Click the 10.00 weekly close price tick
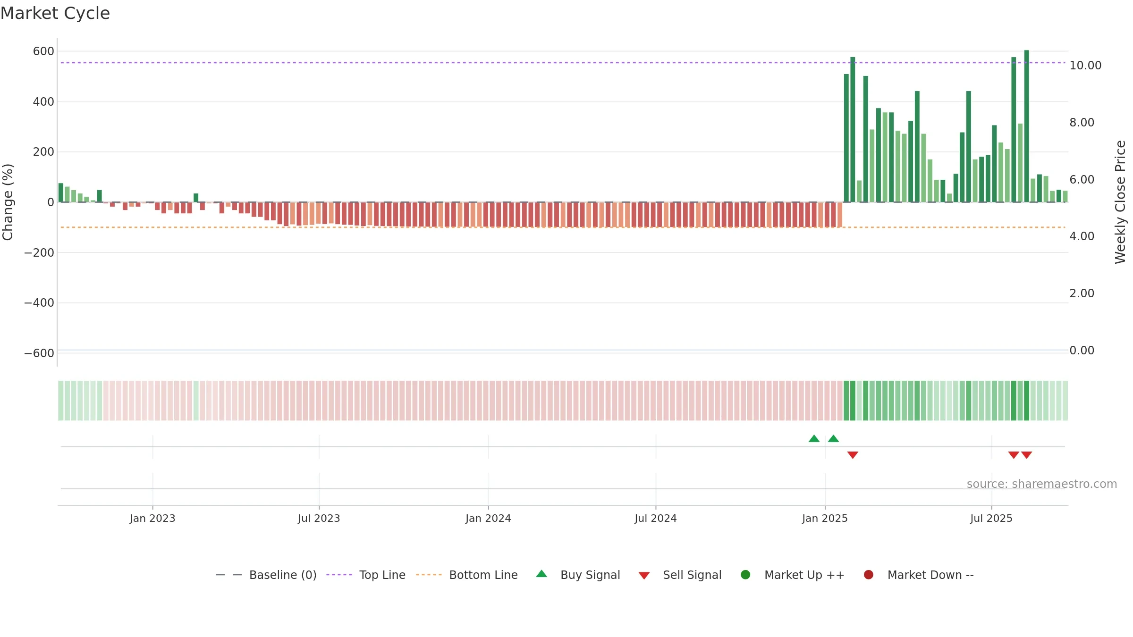Viewport: 1133px width, 637px height. [x=1085, y=66]
